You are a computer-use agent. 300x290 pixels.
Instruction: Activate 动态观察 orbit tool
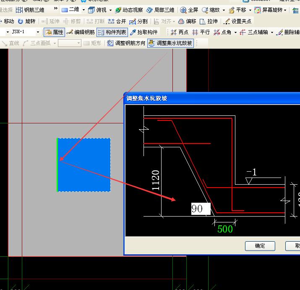(x=129, y=10)
